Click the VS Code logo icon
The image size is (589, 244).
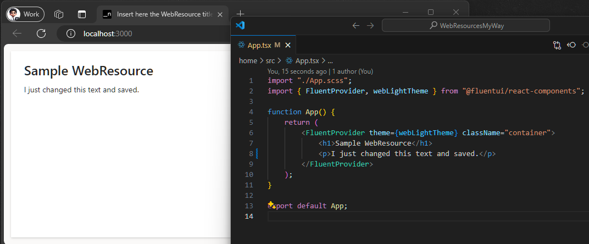(x=240, y=25)
